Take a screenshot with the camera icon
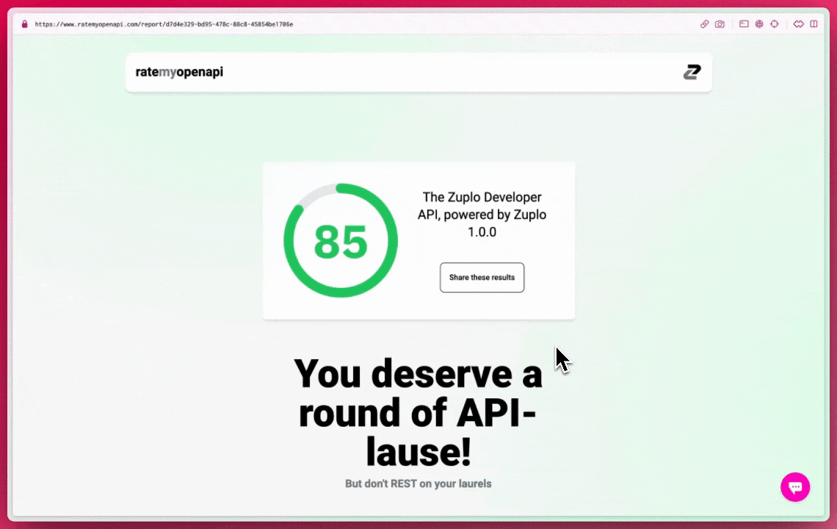Image resolution: width=837 pixels, height=529 pixels. coord(720,24)
